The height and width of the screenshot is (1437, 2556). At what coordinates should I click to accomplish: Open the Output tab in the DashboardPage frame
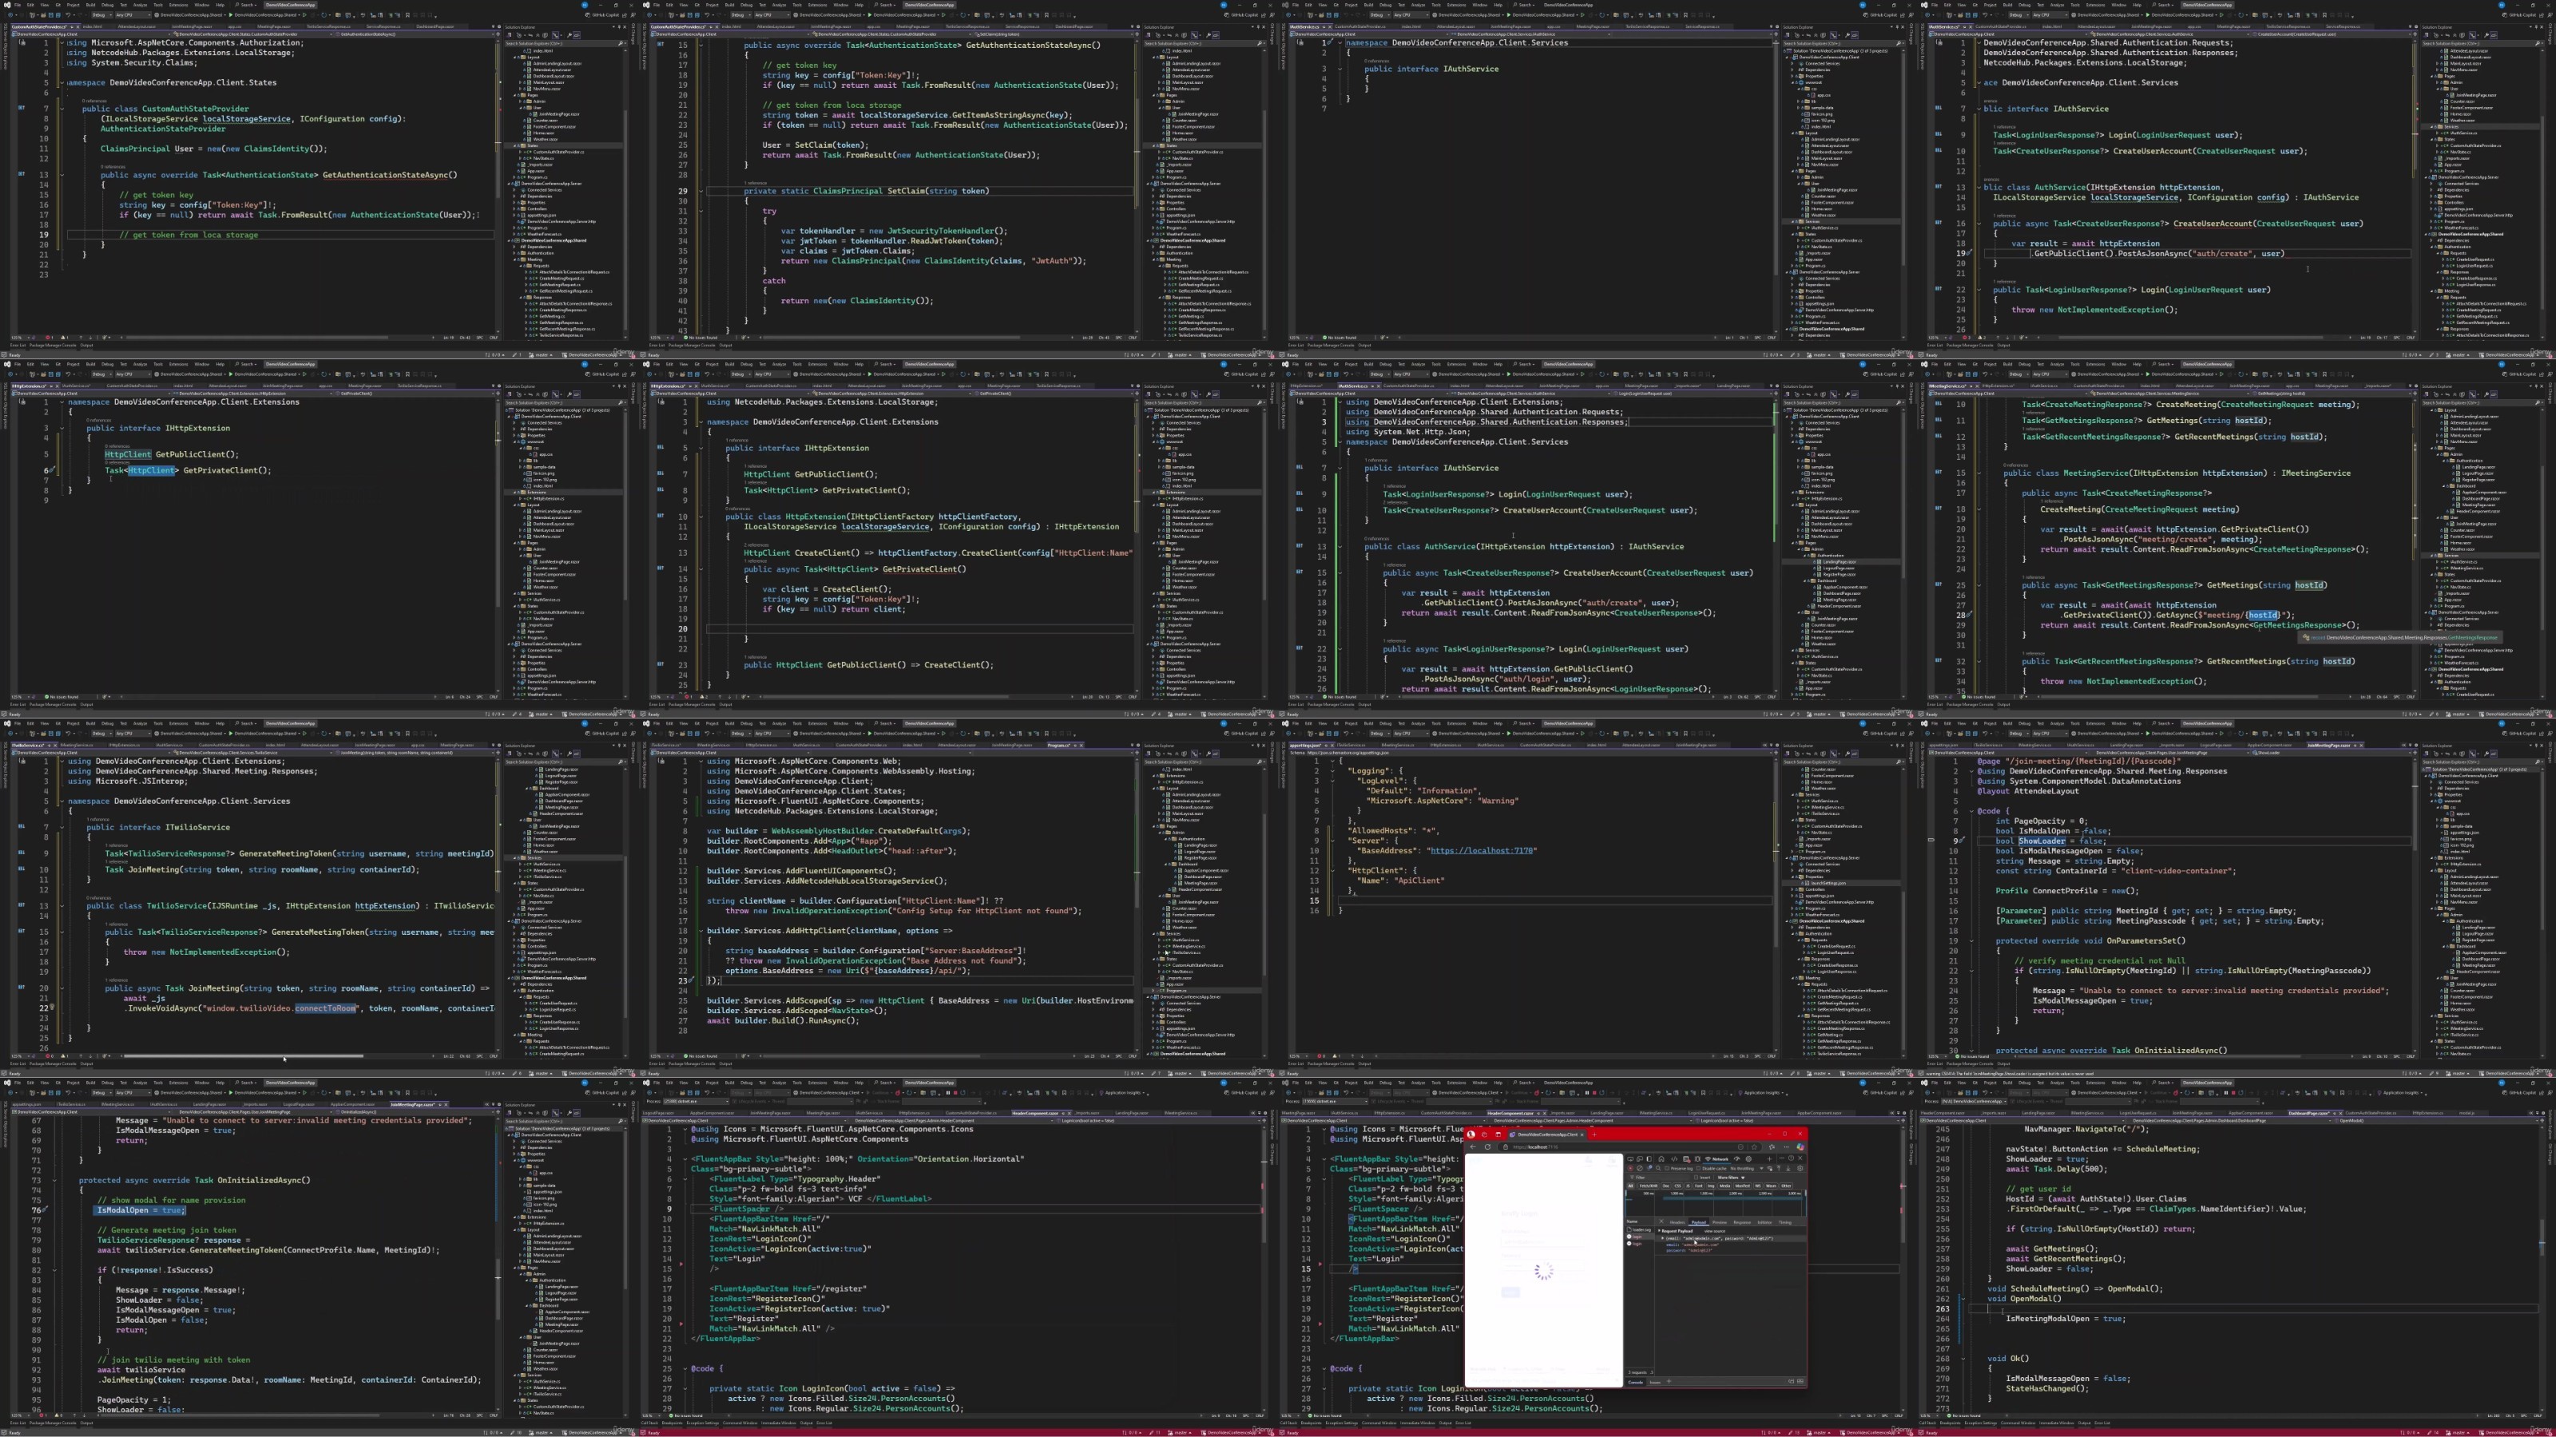coord(2084,1423)
